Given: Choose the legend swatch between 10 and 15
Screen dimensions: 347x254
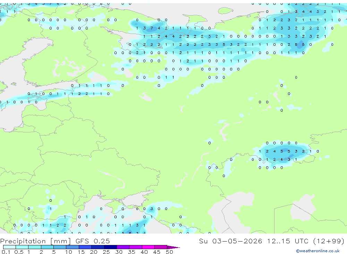Looking at the screenshot, I should coord(73,247).
